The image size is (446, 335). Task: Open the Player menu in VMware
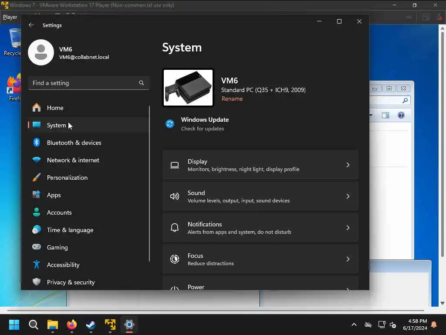[x=10, y=17]
